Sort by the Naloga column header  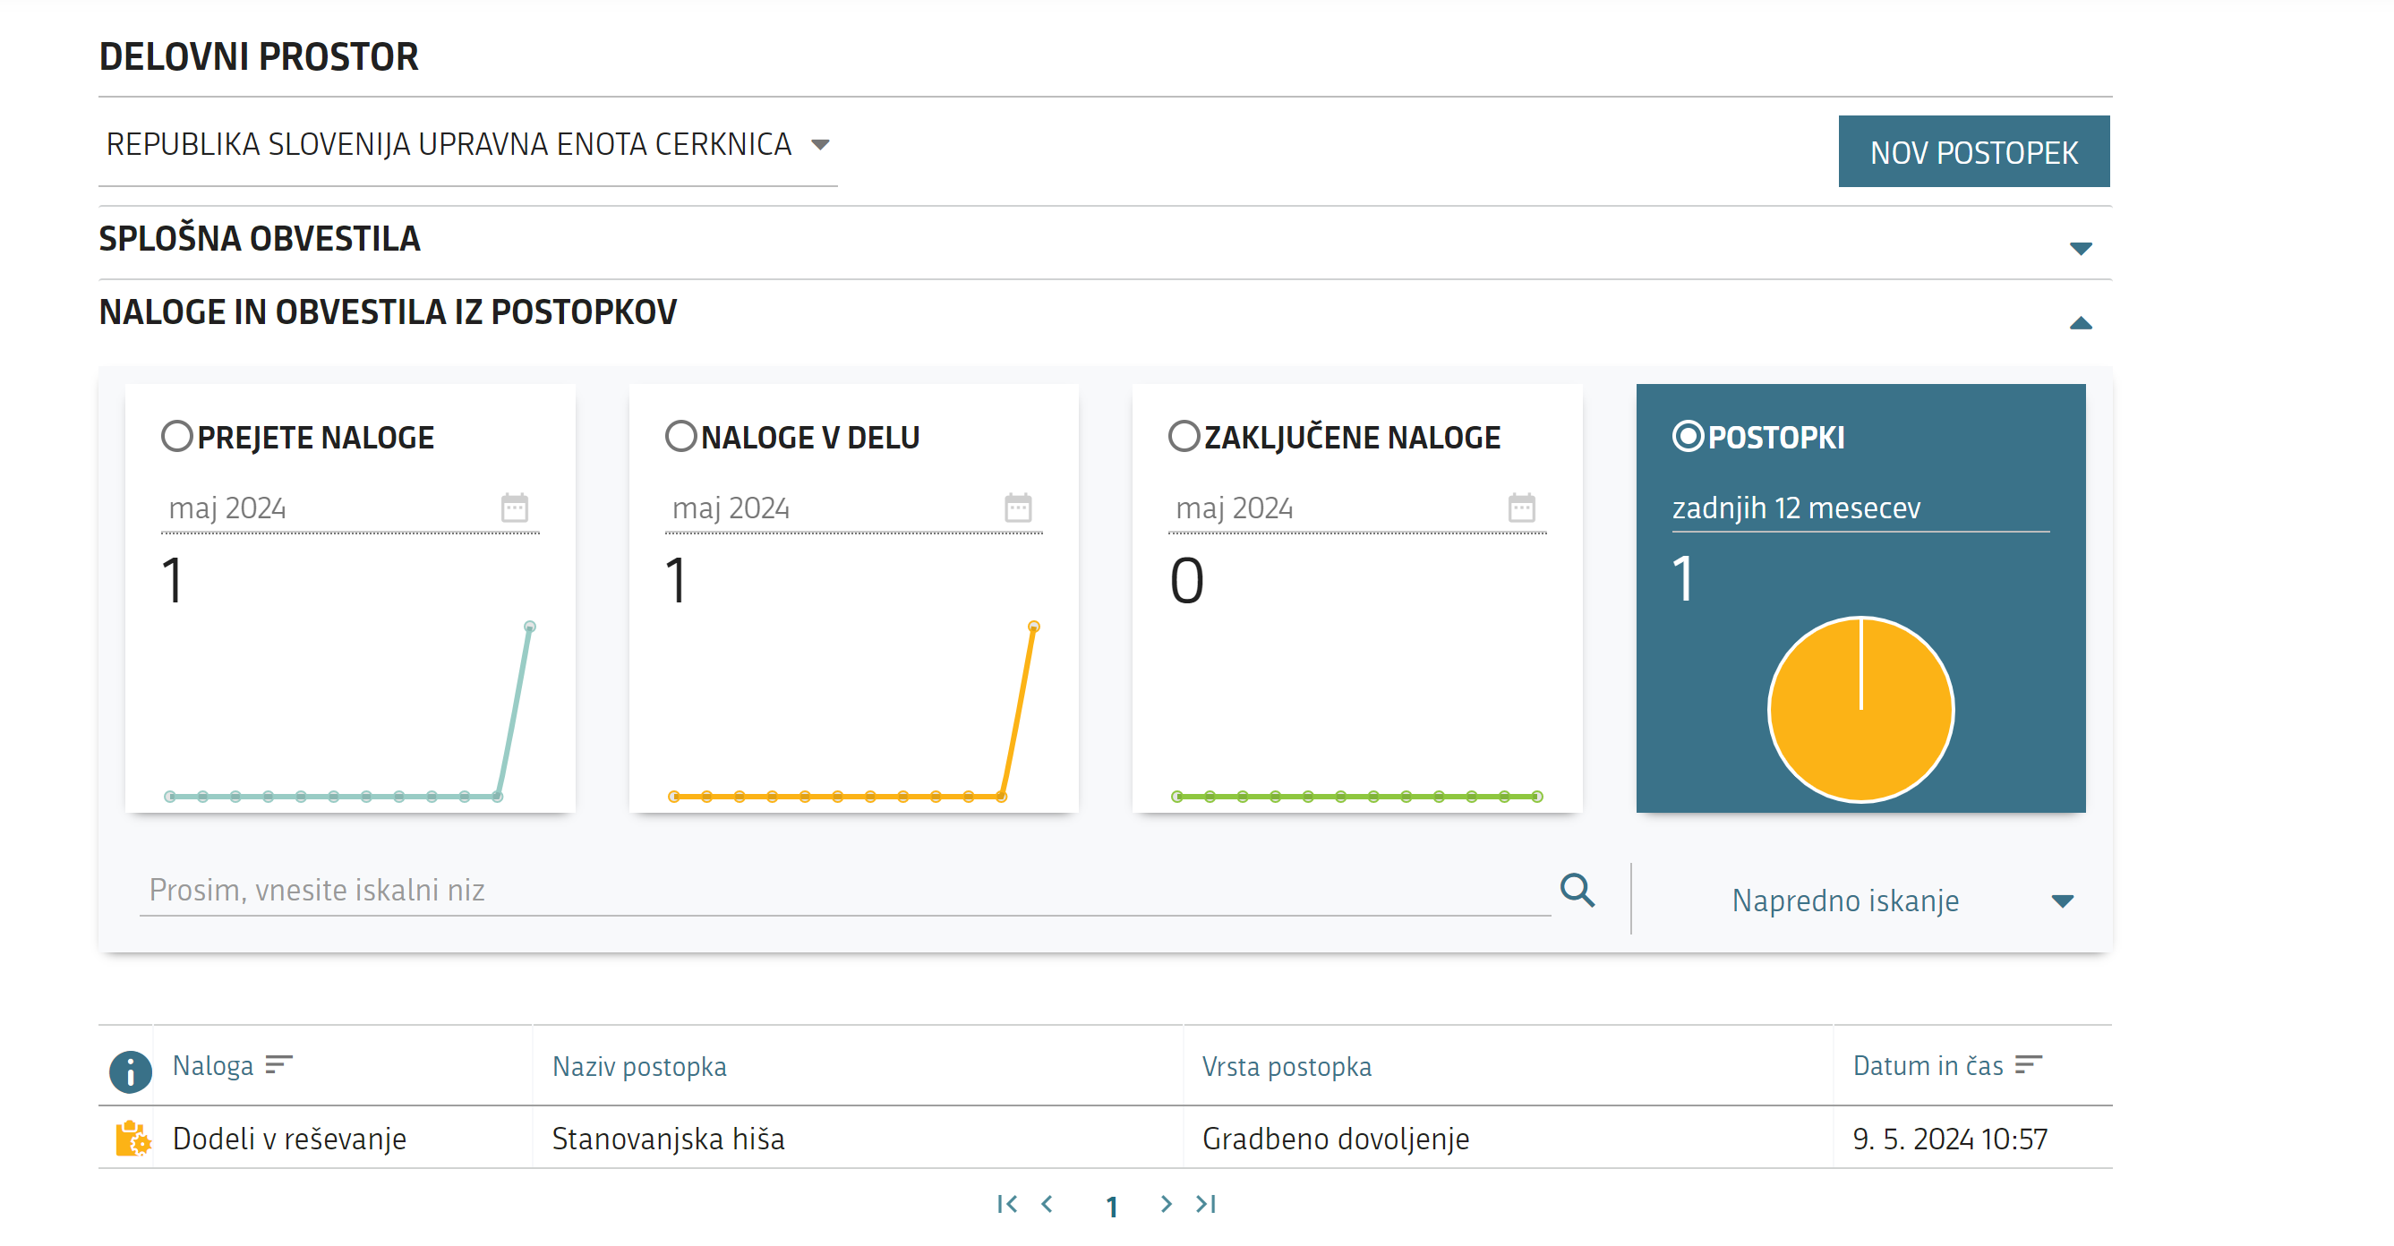pos(233,1065)
